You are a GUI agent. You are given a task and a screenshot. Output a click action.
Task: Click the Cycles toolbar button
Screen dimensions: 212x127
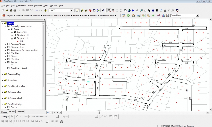pos(68,16)
